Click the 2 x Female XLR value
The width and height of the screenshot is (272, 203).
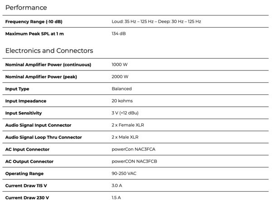pyautogui.click(x=128, y=125)
